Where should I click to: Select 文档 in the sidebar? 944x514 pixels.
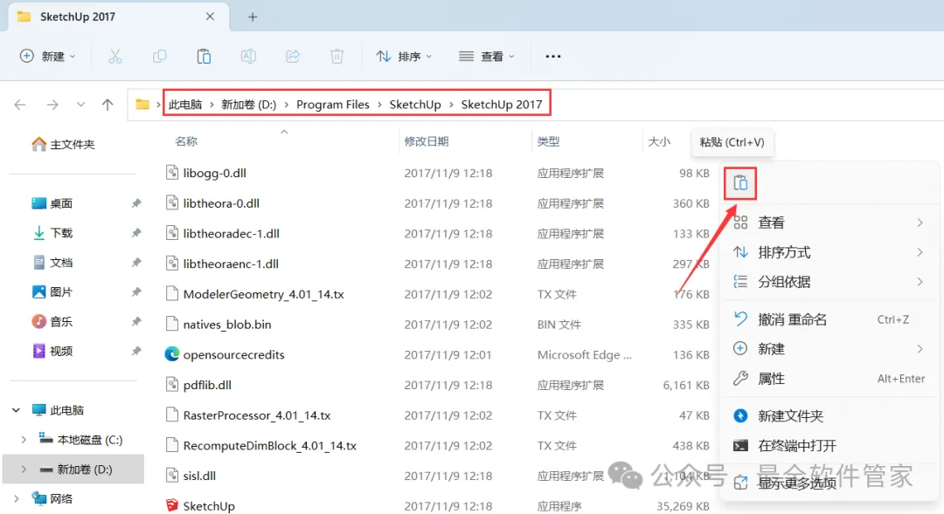(x=52, y=263)
